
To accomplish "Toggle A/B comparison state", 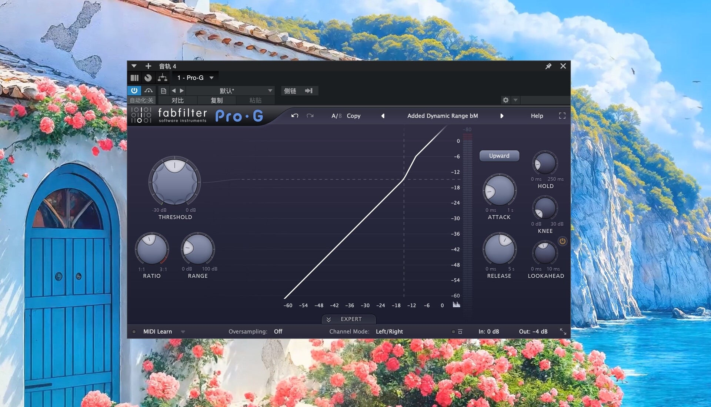I will (336, 116).
